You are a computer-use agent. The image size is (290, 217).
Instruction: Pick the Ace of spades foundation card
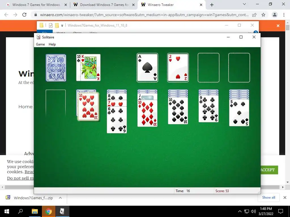click(x=147, y=68)
